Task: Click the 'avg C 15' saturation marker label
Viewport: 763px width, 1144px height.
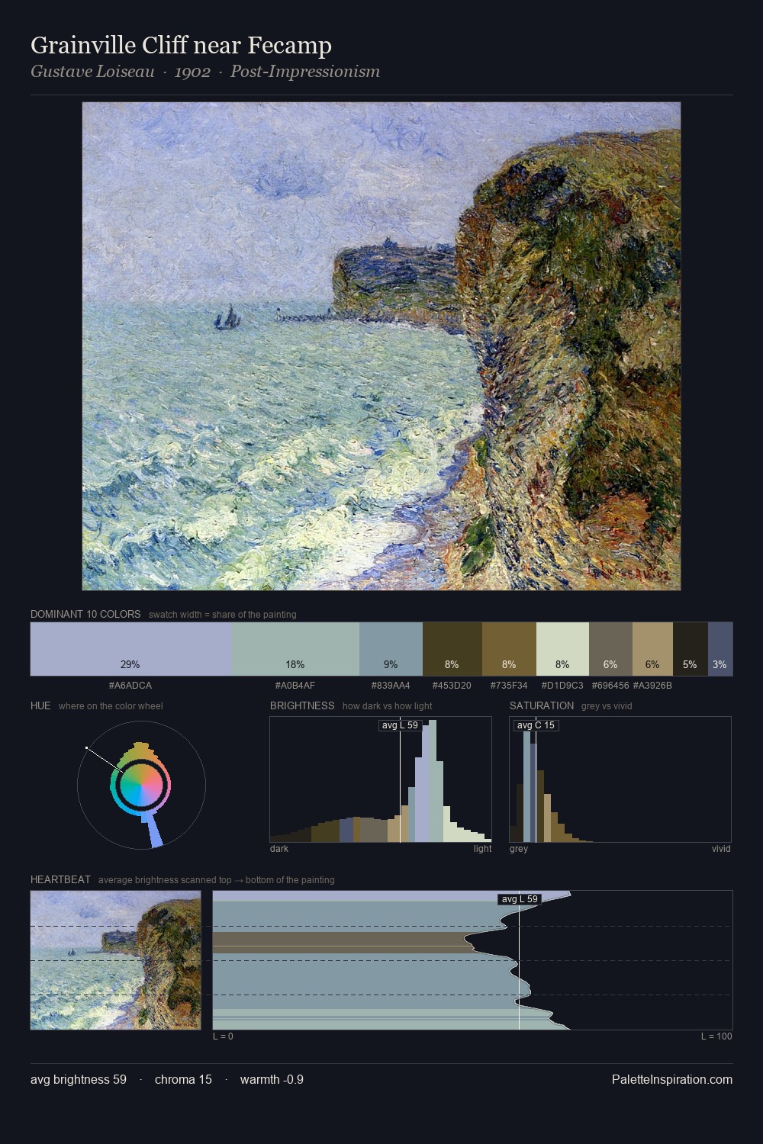Action: pyautogui.click(x=536, y=725)
